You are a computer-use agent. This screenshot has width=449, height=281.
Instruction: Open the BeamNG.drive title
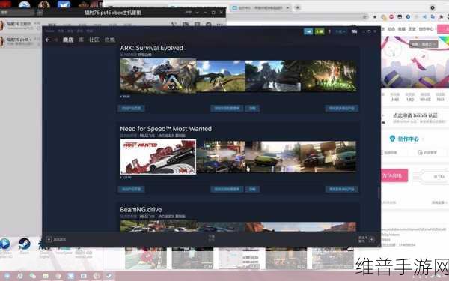(x=141, y=210)
